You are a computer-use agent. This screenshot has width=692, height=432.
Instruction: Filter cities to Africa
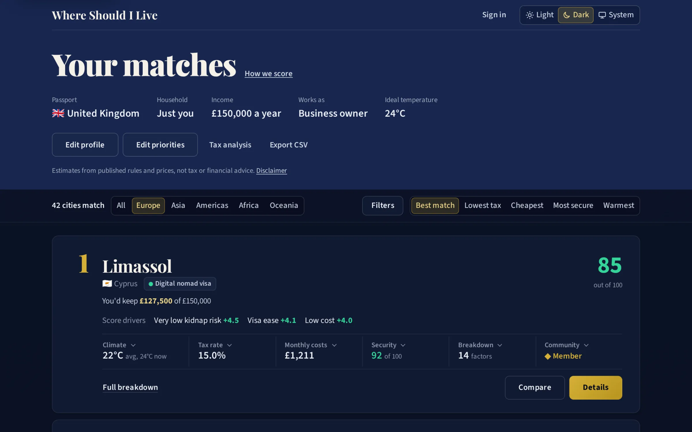tap(249, 205)
